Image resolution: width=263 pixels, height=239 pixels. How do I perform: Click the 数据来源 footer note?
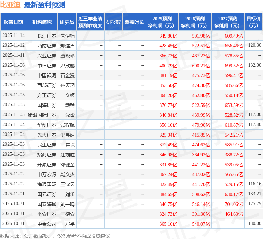coord(55,236)
